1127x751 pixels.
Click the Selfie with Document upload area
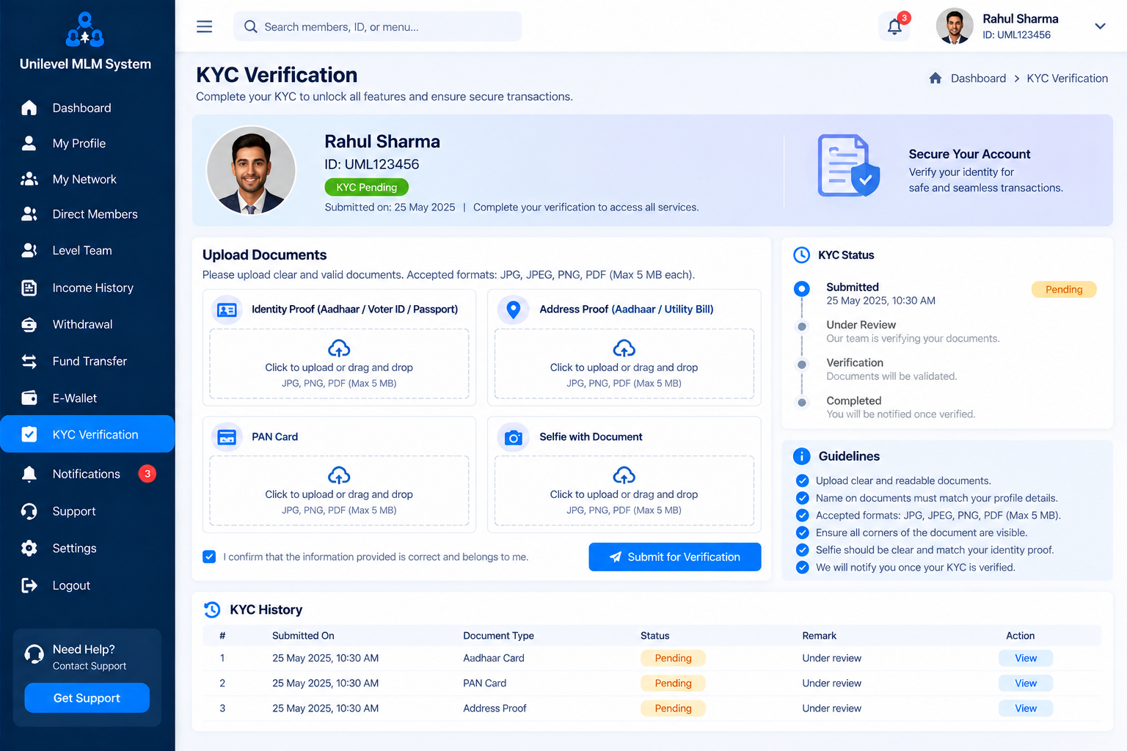tap(624, 491)
